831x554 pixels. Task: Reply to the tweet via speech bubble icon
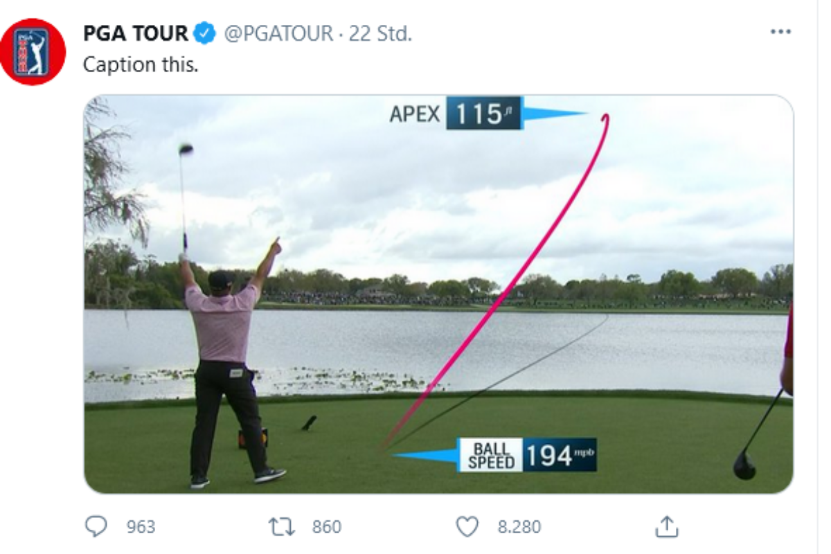click(96, 527)
